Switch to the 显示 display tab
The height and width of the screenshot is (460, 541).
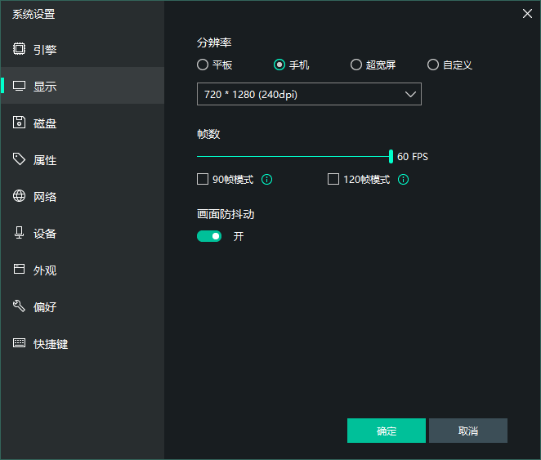tap(83, 86)
